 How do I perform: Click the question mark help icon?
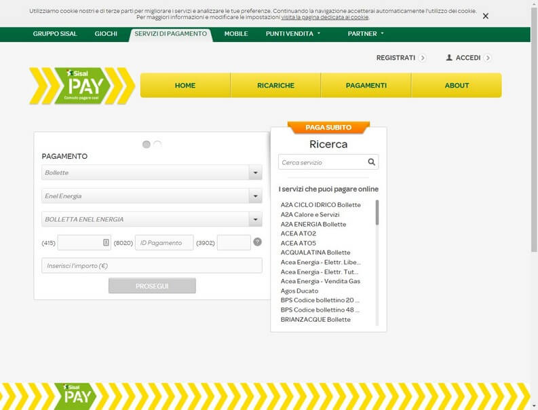coord(257,242)
